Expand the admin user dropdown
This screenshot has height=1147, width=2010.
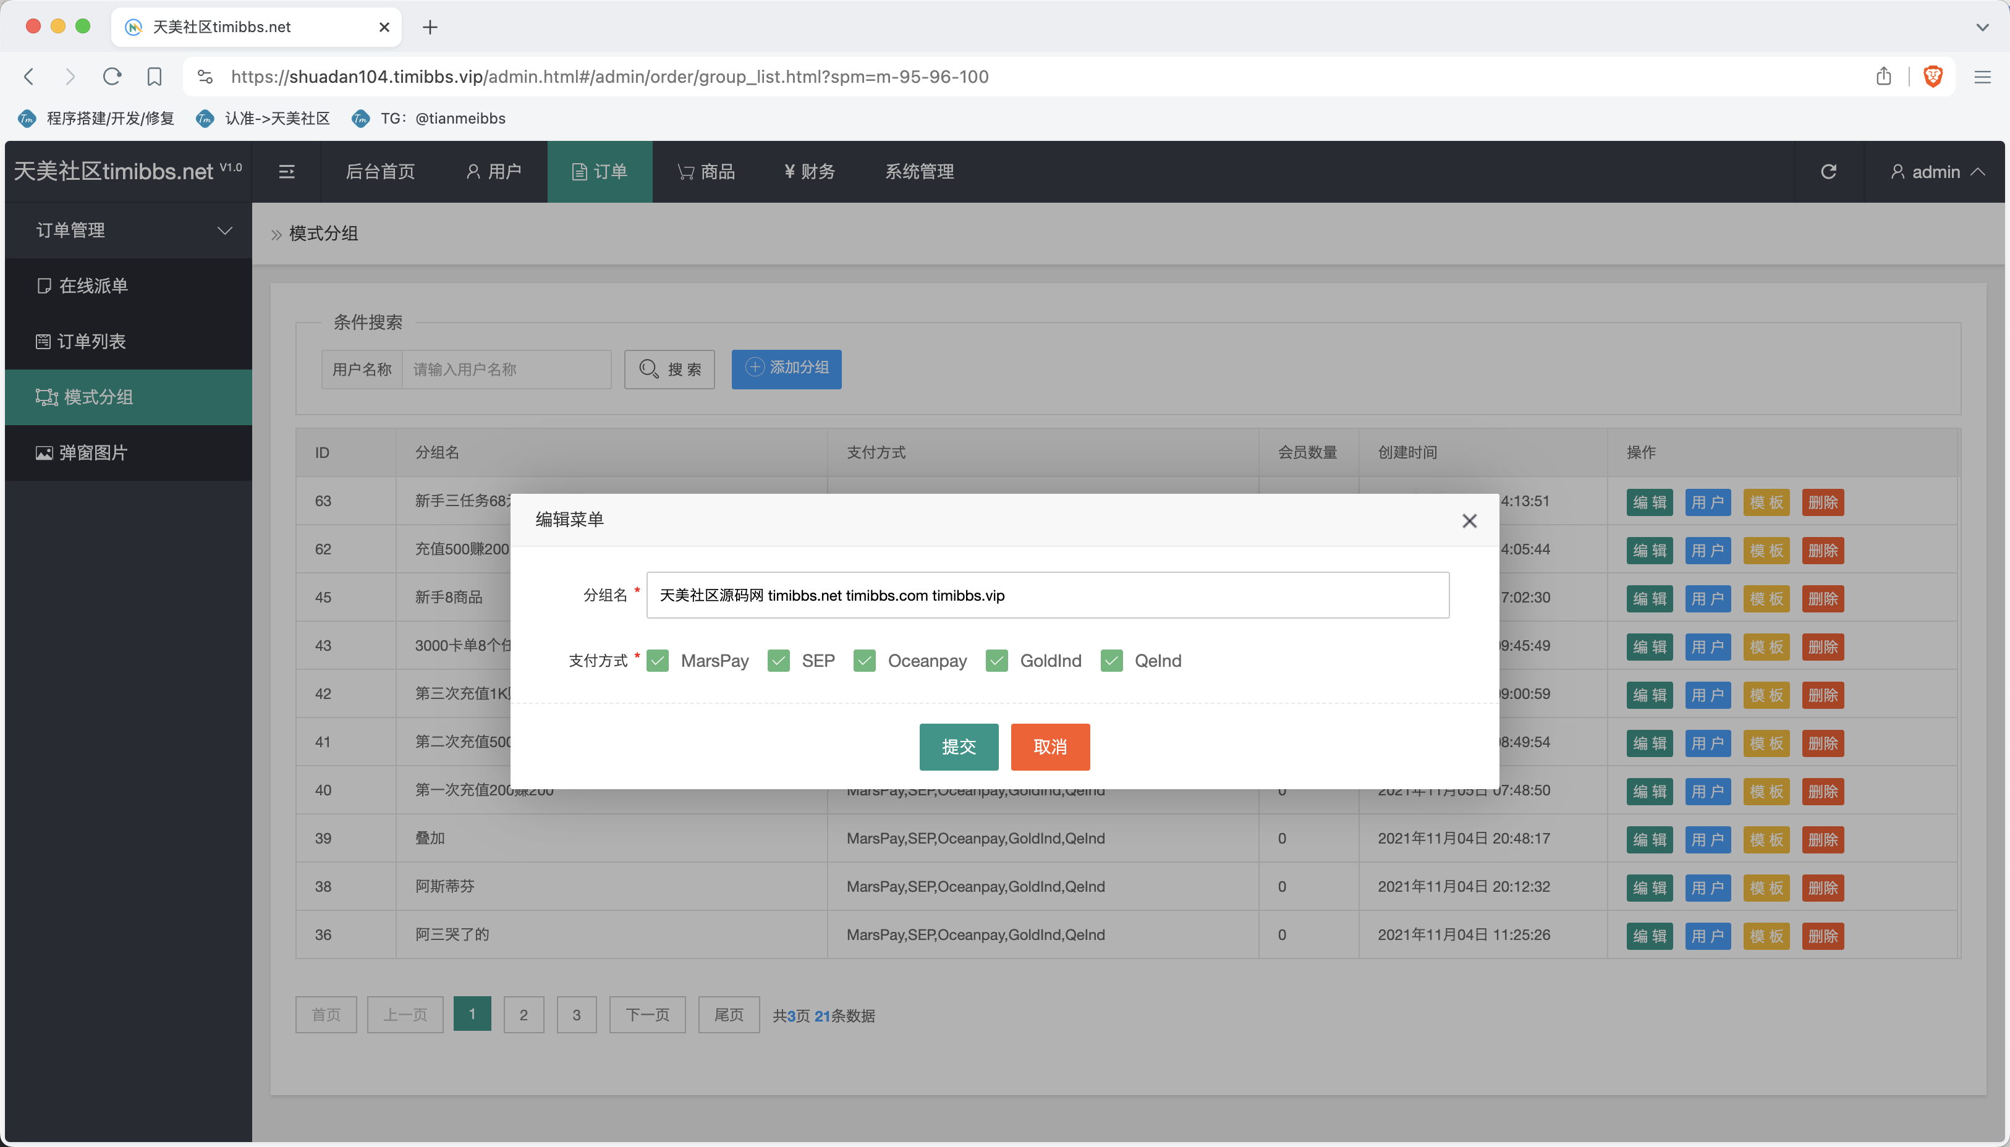[1936, 172]
